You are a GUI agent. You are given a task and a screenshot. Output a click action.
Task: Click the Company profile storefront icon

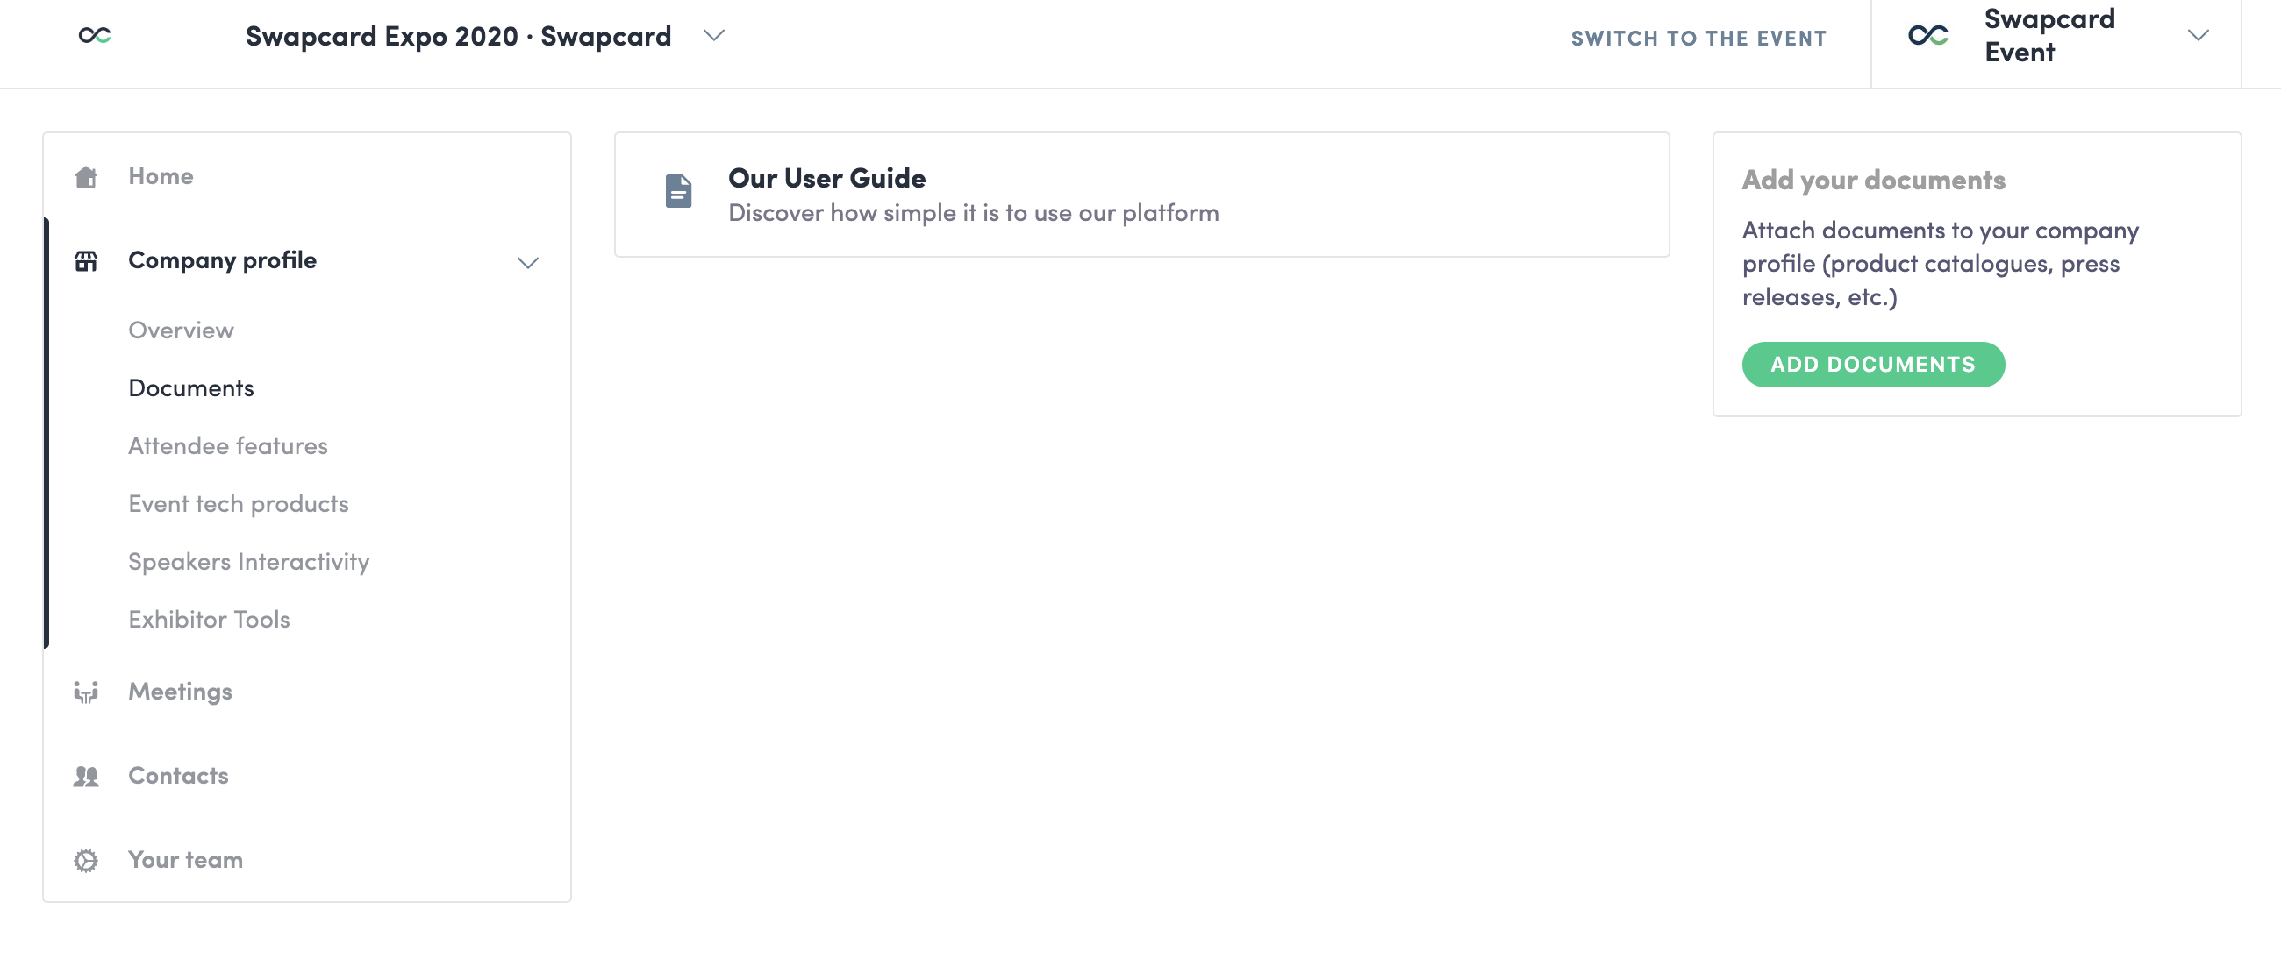pyautogui.click(x=86, y=261)
